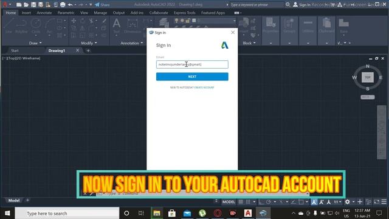The height and width of the screenshot is (219, 389).
Task: Open the Home ribbon tab
Action: click(x=11, y=13)
